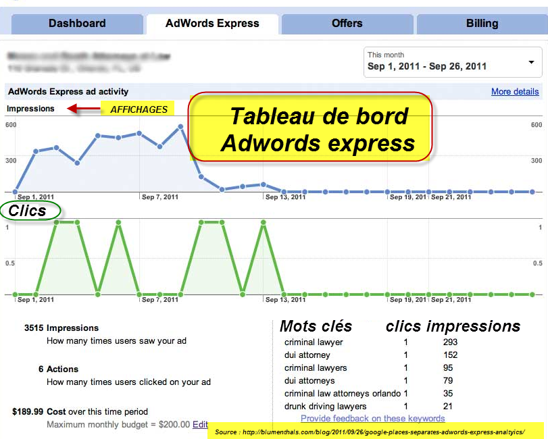Screen dimensions: 548x439
Task: Click the 35 impressions value
Action: click(448, 394)
